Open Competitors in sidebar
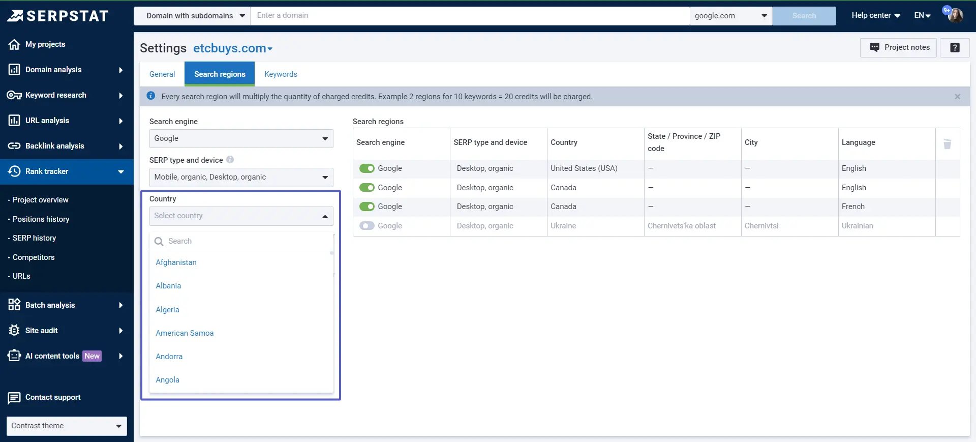This screenshot has height=442, width=976. (x=34, y=257)
